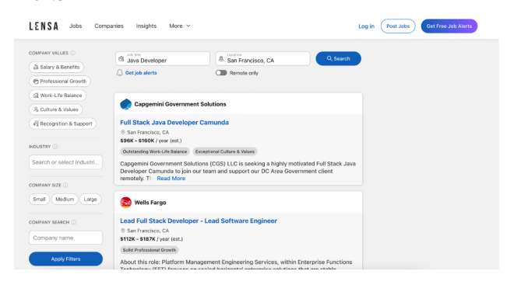Click the Company Values info icon
This screenshot has width=514, height=285.
pos(72,53)
